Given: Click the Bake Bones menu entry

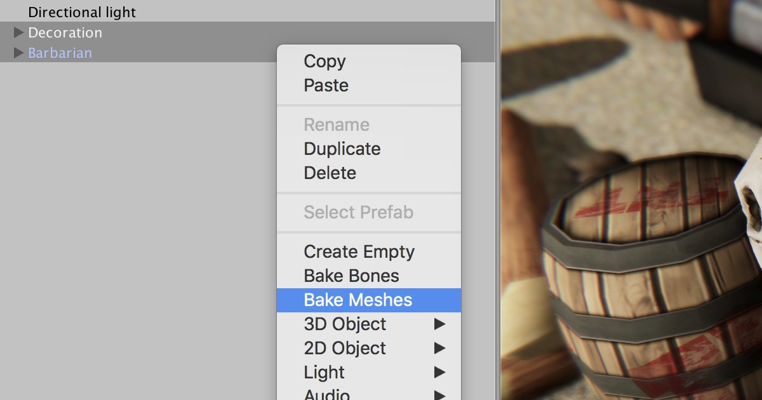Looking at the screenshot, I should pos(368,276).
